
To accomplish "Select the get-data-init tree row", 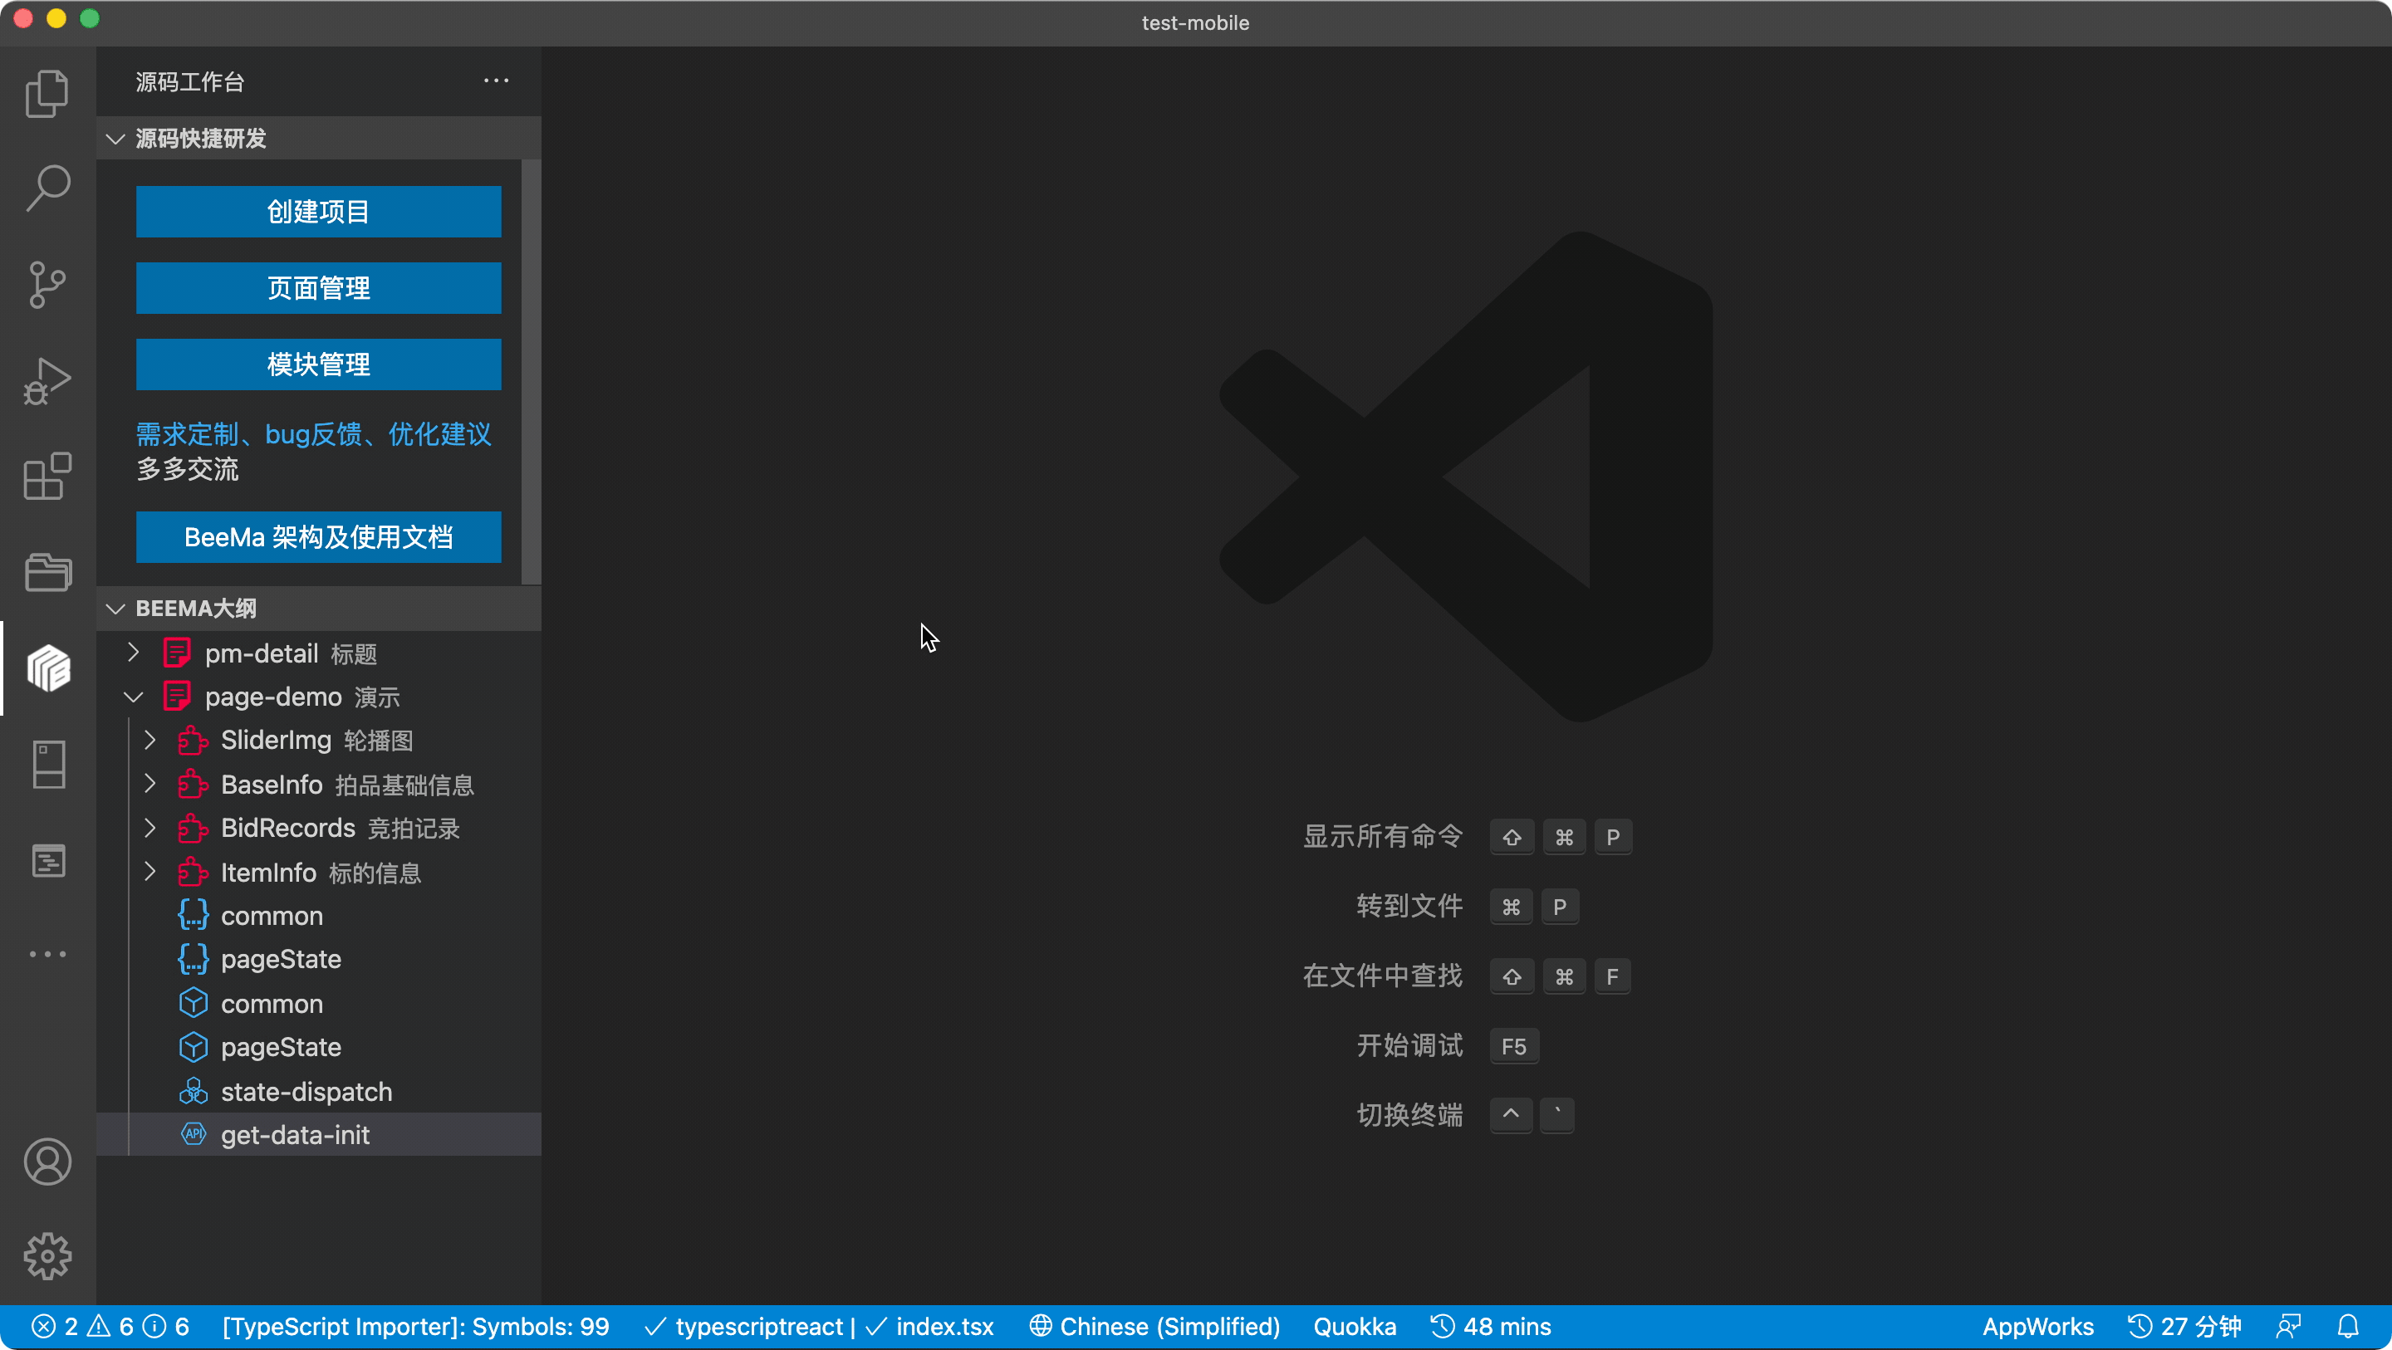I will point(318,1133).
